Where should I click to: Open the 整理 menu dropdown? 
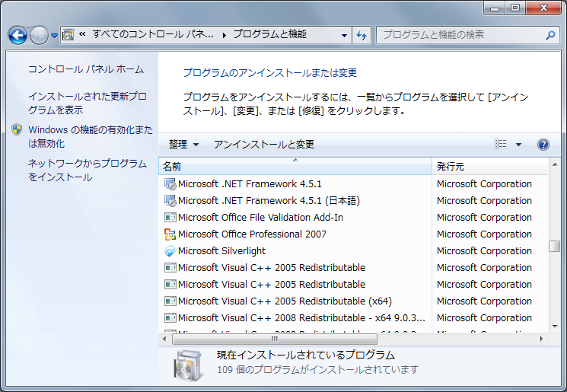click(183, 145)
